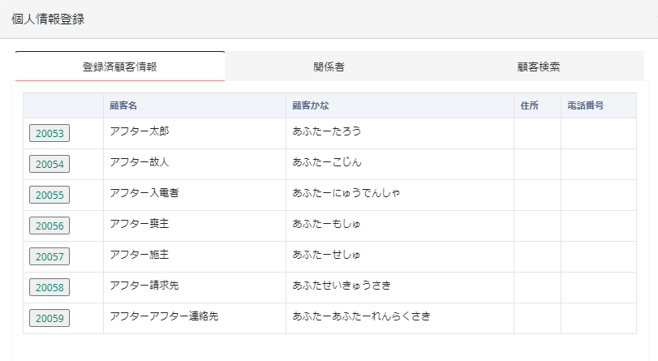Switch to the 登録済顧客情報 tab

(120, 67)
